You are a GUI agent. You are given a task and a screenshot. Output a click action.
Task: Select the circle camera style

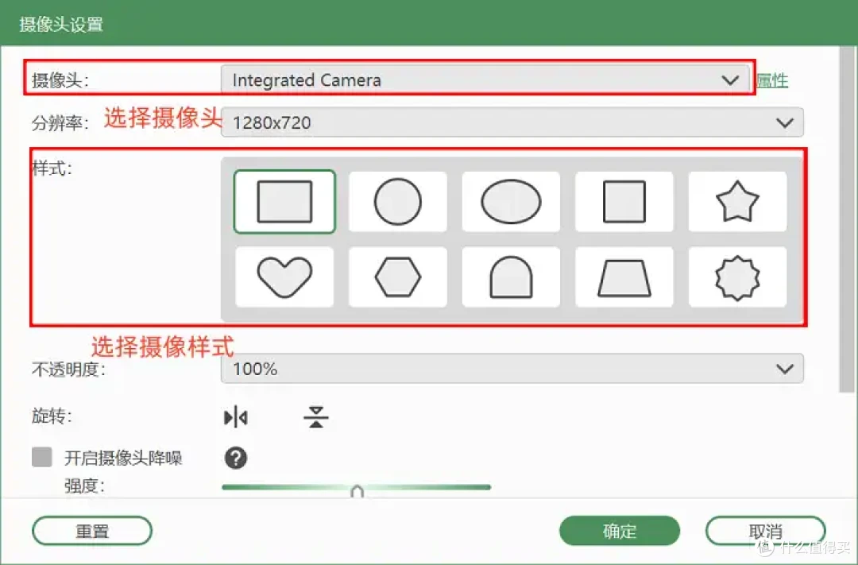click(398, 202)
